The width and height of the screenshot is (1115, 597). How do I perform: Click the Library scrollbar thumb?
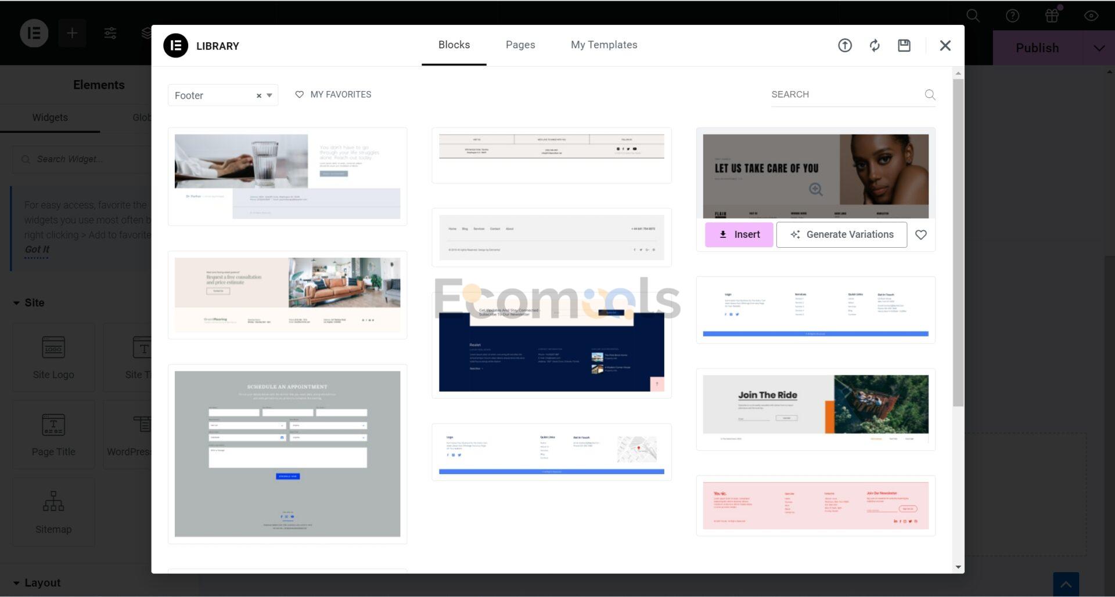pos(958,243)
